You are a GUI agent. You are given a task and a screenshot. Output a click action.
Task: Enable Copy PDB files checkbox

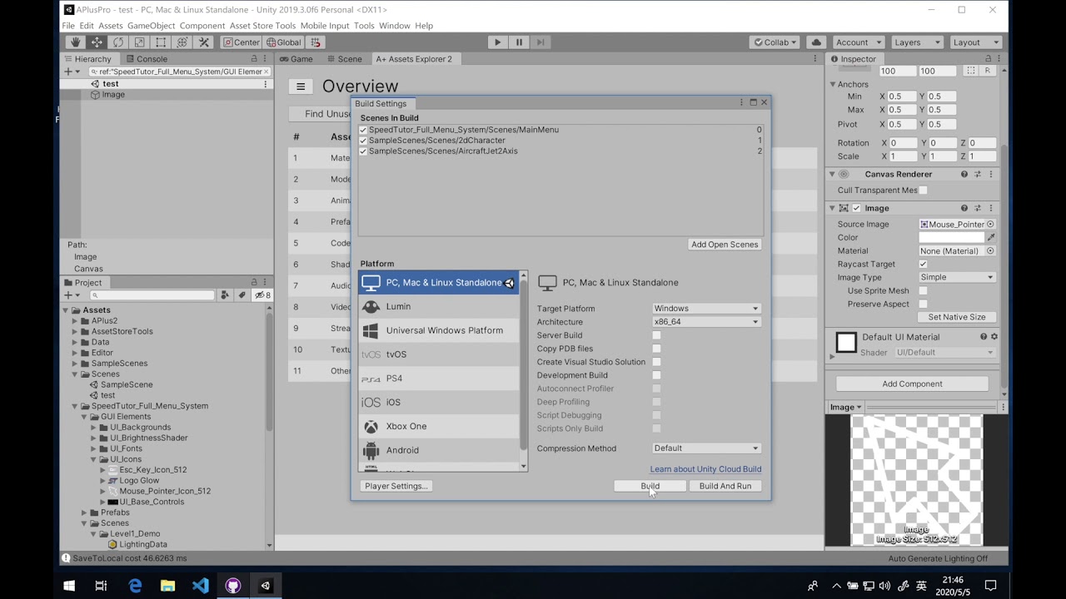click(656, 349)
